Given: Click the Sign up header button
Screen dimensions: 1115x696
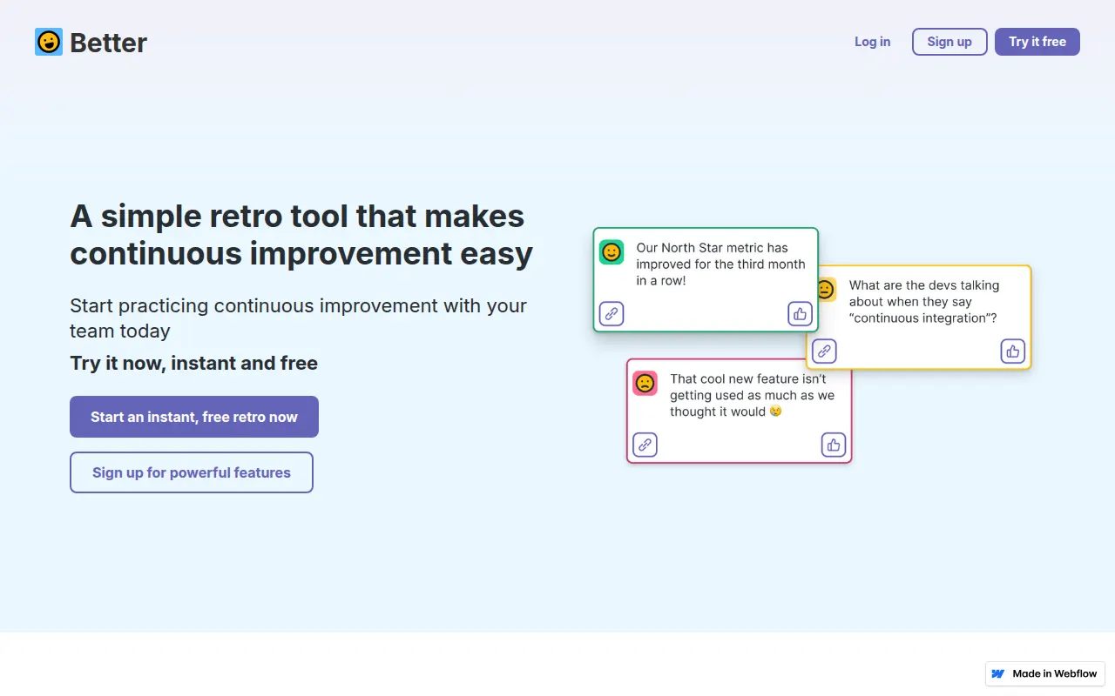Looking at the screenshot, I should [949, 42].
